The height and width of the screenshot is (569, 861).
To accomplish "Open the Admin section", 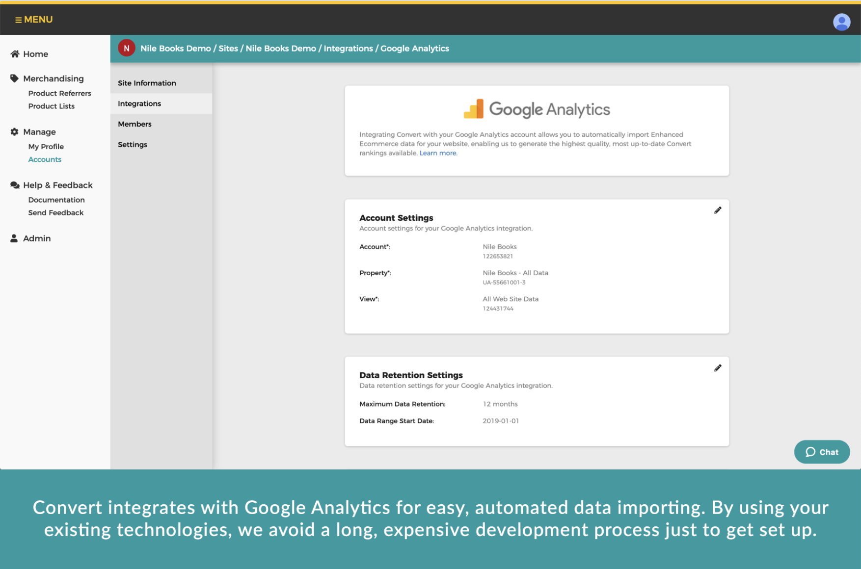I will point(37,238).
